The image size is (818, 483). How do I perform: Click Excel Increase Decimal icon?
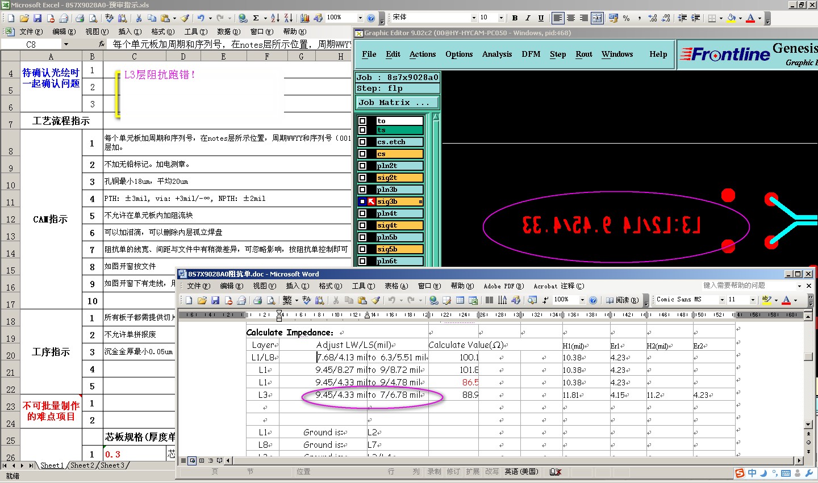[653, 18]
